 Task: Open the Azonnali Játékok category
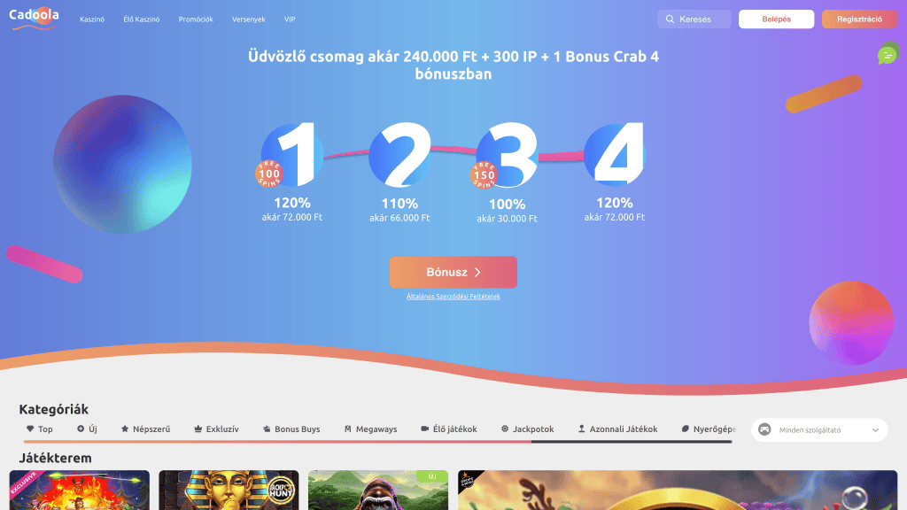pos(617,429)
